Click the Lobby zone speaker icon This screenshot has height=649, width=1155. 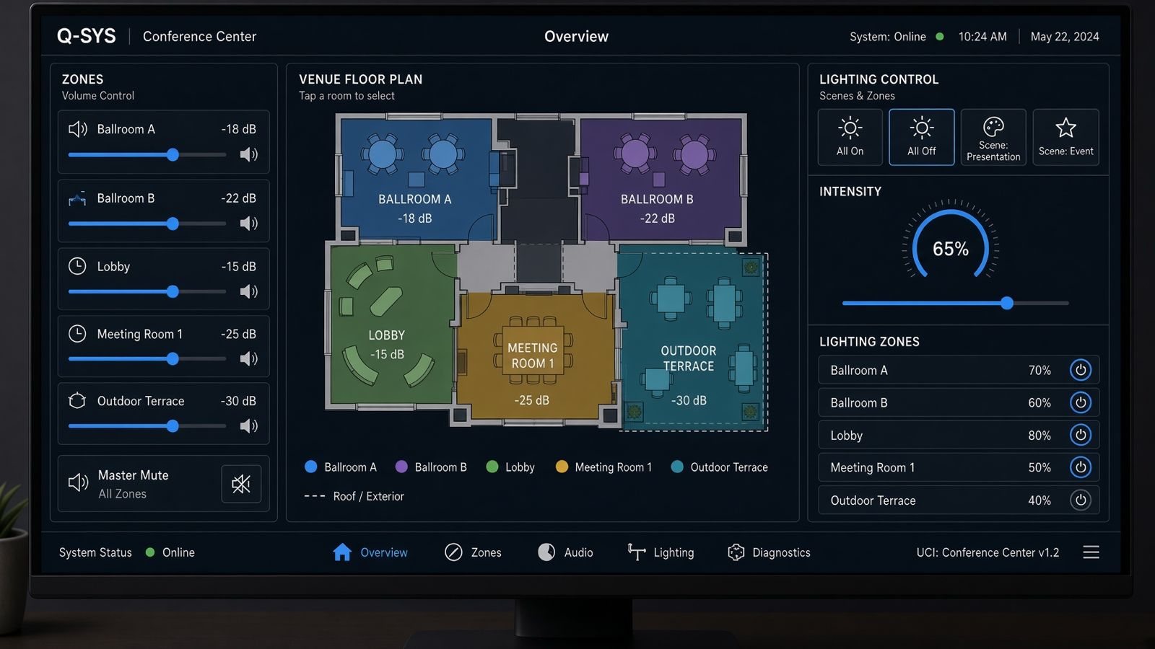tap(248, 291)
